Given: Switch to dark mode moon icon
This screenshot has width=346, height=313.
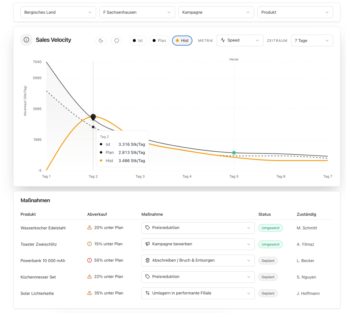Looking at the screenshot, I should [x=101, y=41].
